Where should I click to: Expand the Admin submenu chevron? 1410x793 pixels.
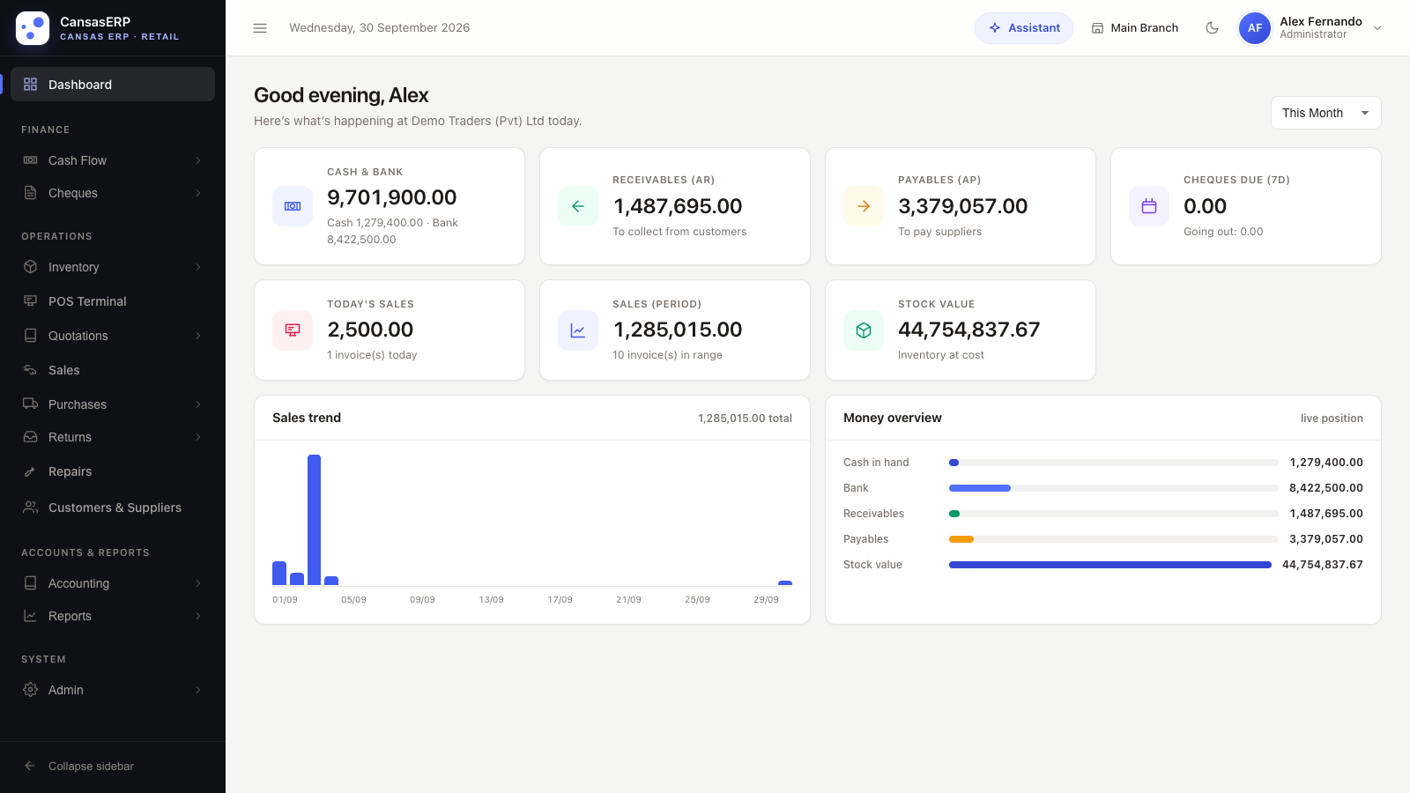point(198,690)
